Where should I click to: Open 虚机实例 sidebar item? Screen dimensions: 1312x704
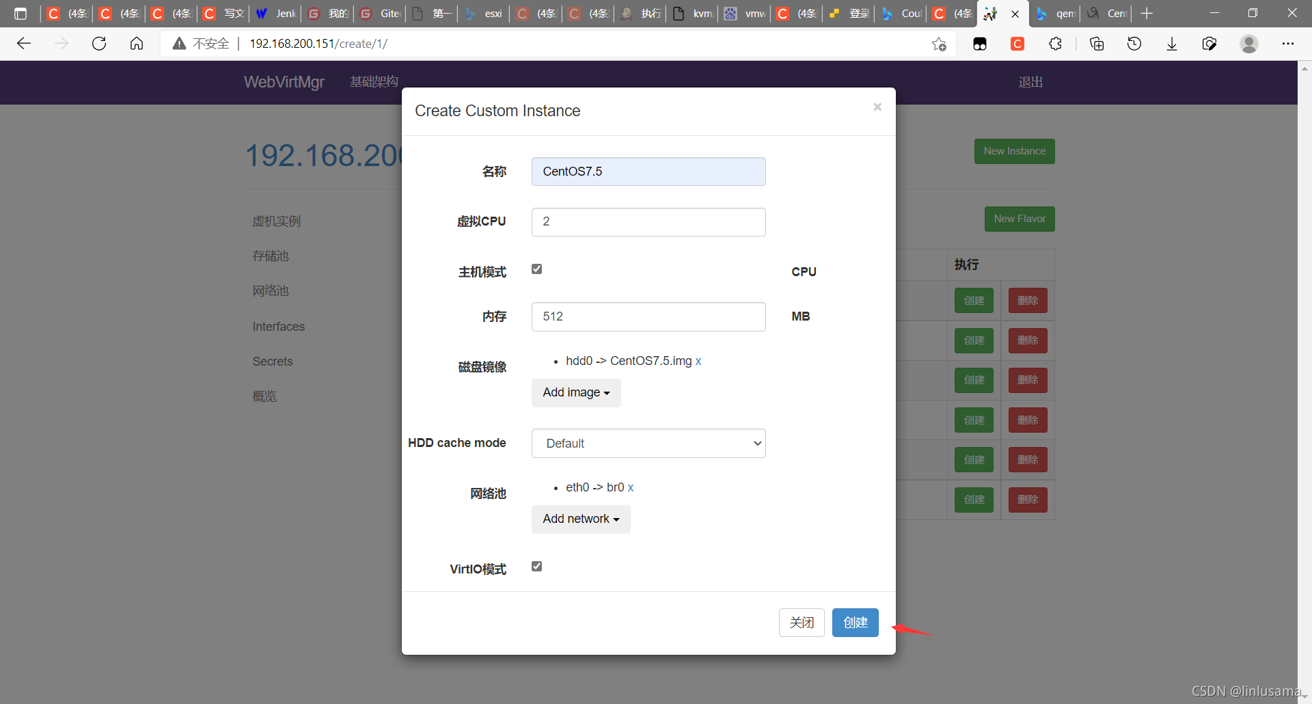pyautogui.click(x=277, y=221)
